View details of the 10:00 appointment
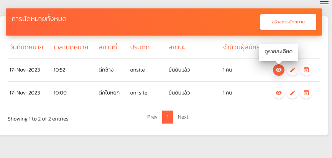Screen dimensions: 332x158 tap(279, 93)
